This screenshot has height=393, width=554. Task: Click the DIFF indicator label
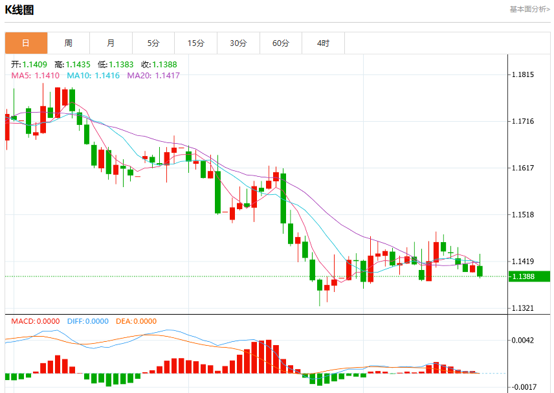click(x=87, y=321)
